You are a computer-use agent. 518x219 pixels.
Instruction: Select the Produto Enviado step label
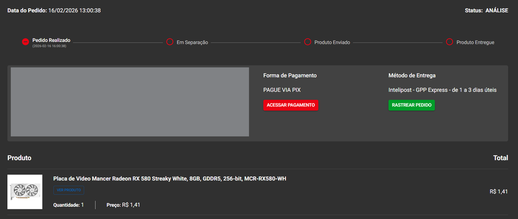[x=332, y=42]
